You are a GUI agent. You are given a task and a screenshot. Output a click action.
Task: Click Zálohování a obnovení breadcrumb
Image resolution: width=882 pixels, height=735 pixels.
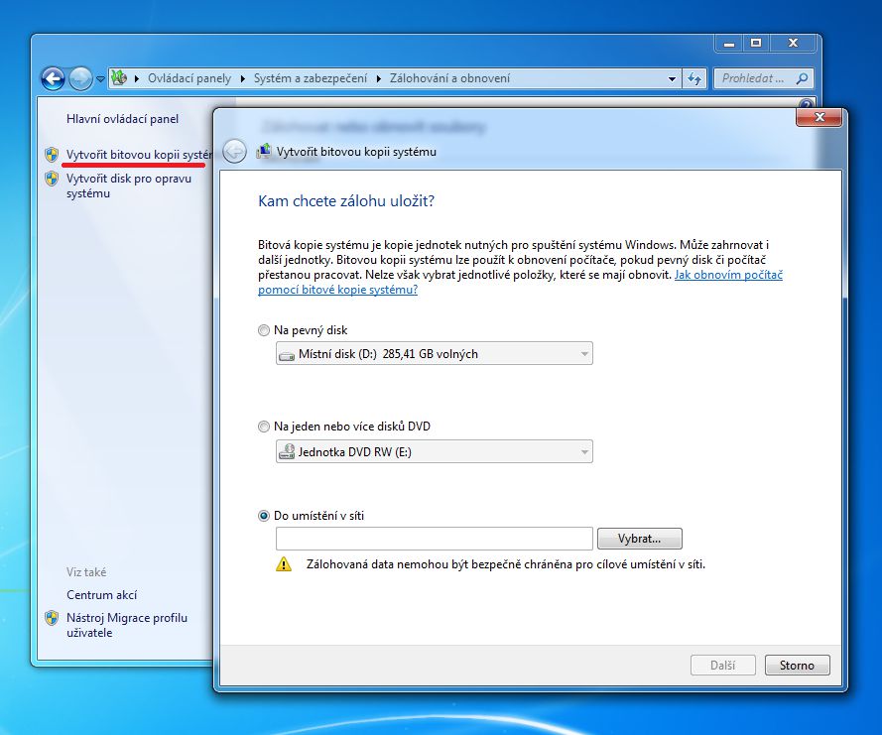click(450, 78)
